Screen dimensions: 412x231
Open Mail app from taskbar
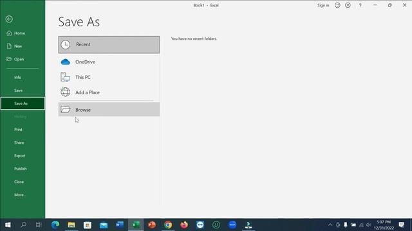point(104,225)
